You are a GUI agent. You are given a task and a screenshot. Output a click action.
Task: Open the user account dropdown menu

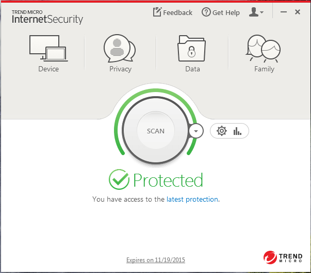click(x=256, y=12)
